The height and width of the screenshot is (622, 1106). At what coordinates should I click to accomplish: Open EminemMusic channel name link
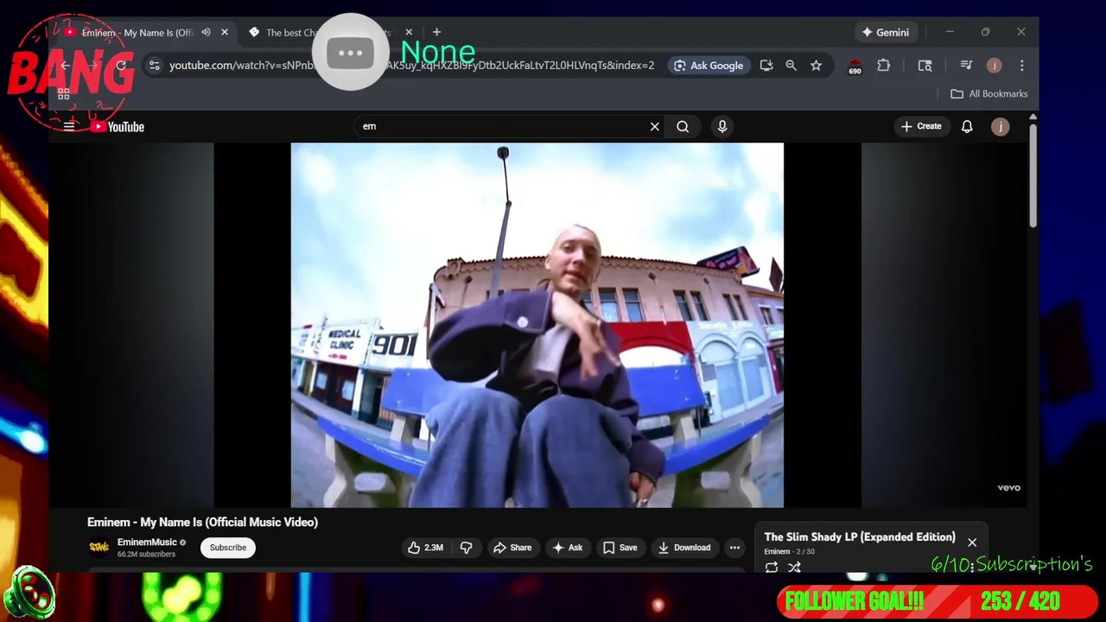tap(147, 543)
